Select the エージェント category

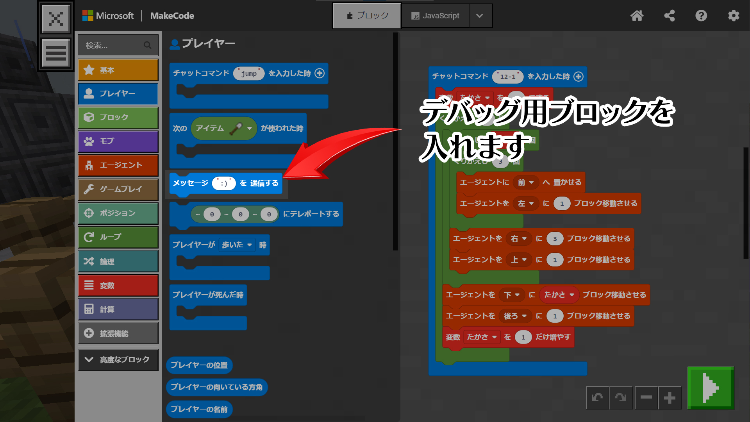118,165
